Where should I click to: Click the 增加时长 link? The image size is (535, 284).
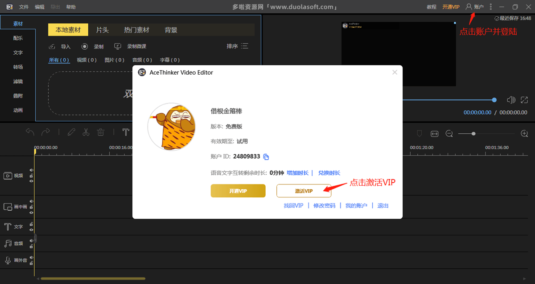tap(297, 173)
